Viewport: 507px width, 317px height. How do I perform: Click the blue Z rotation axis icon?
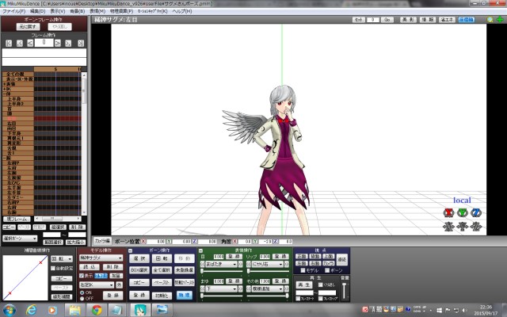pos(476,213)
